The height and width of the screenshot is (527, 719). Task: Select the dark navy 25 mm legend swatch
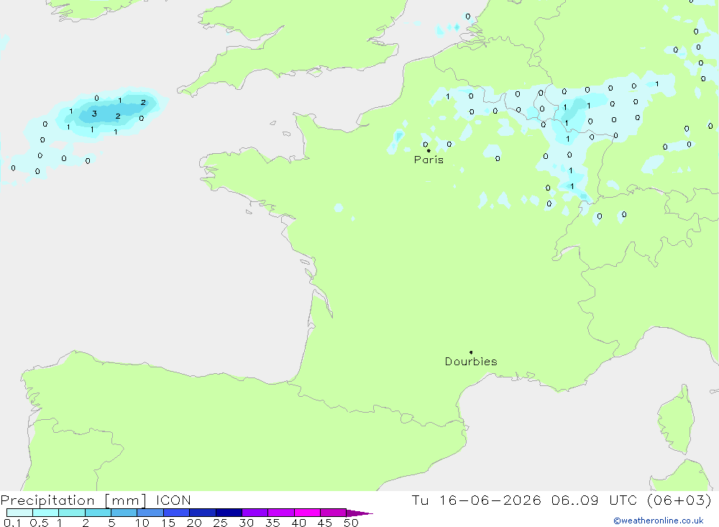[229, 513]
